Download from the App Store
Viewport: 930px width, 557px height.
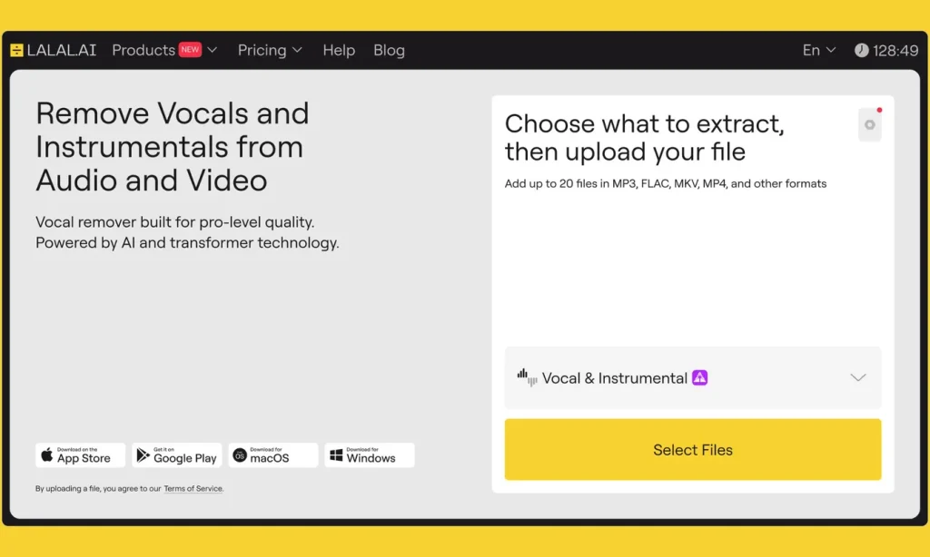pyautogui.click(x=80, y=455)
